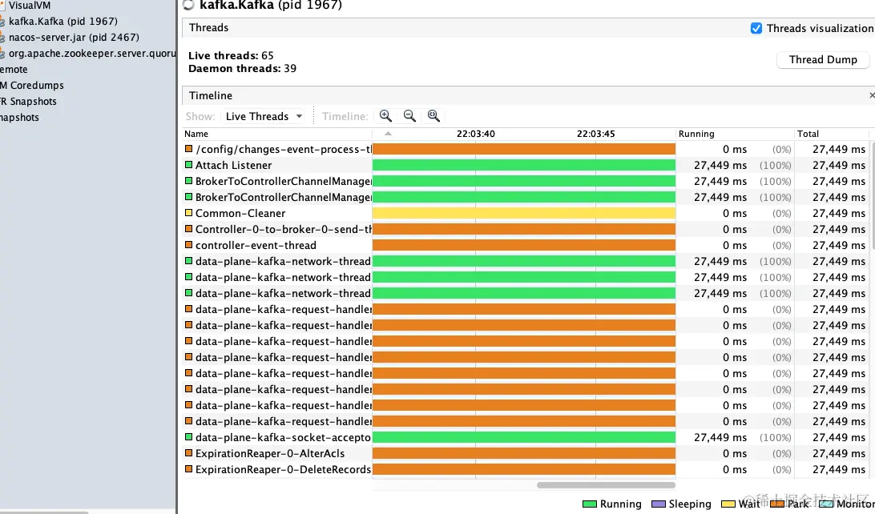Select the /config/changes-event-process thread name
Image resolution: width=875 pixels, height=514 pixels.
click(x=284, y=150)
